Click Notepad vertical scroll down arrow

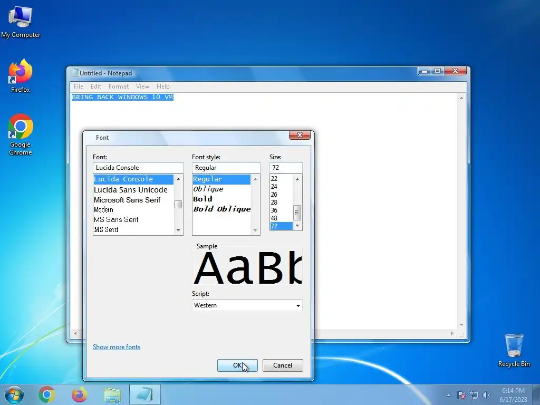461,325
